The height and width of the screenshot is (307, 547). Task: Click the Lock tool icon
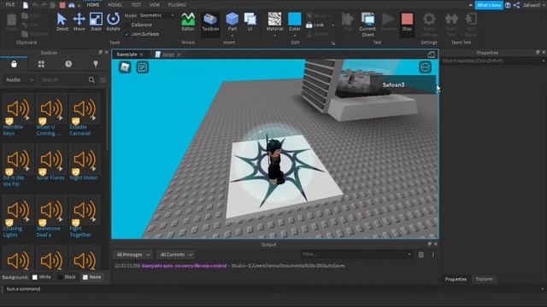[309, 25]
